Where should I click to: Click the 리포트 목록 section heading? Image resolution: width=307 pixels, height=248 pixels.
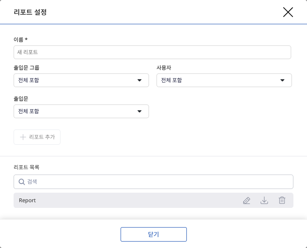(26, 167)
